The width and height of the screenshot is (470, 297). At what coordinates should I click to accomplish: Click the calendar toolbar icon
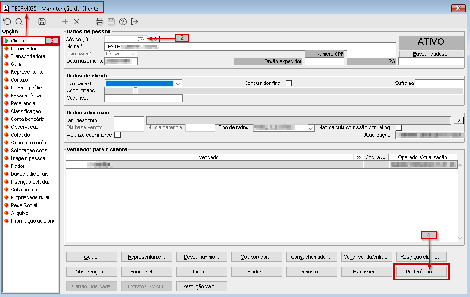coord(111,22)
